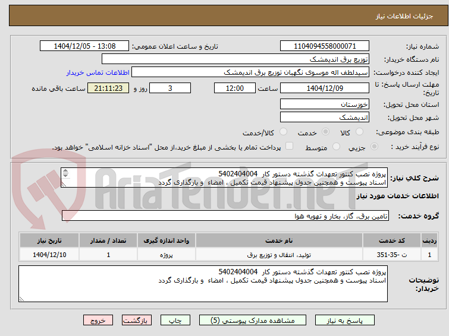The height and width of the screenshot is (336, 449).
Task: Click service code cell ت -35-351
Action: [392, 255]
